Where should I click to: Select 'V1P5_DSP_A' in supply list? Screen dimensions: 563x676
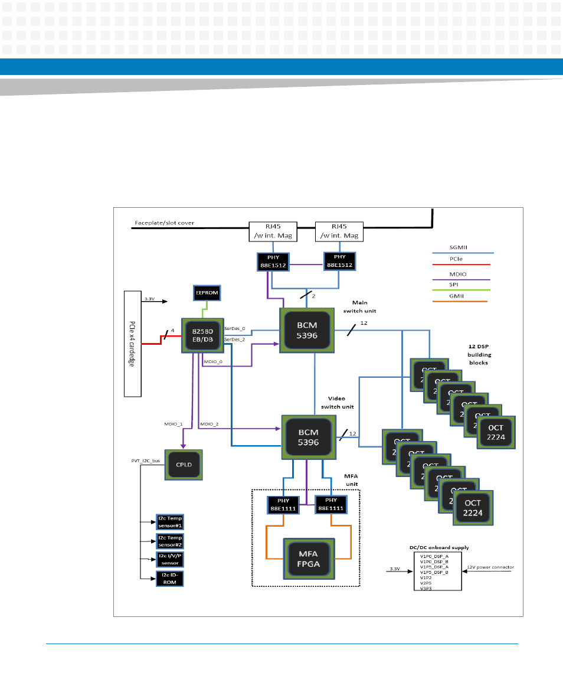point(434,567)
